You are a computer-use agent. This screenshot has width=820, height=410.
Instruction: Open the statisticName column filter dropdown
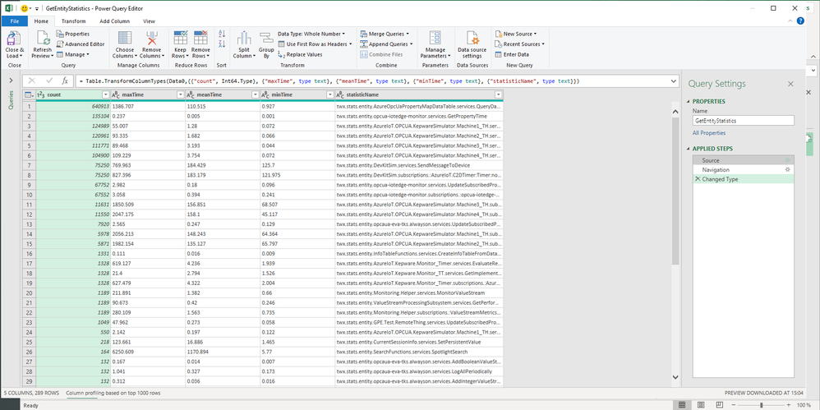(x=499, y=94)
